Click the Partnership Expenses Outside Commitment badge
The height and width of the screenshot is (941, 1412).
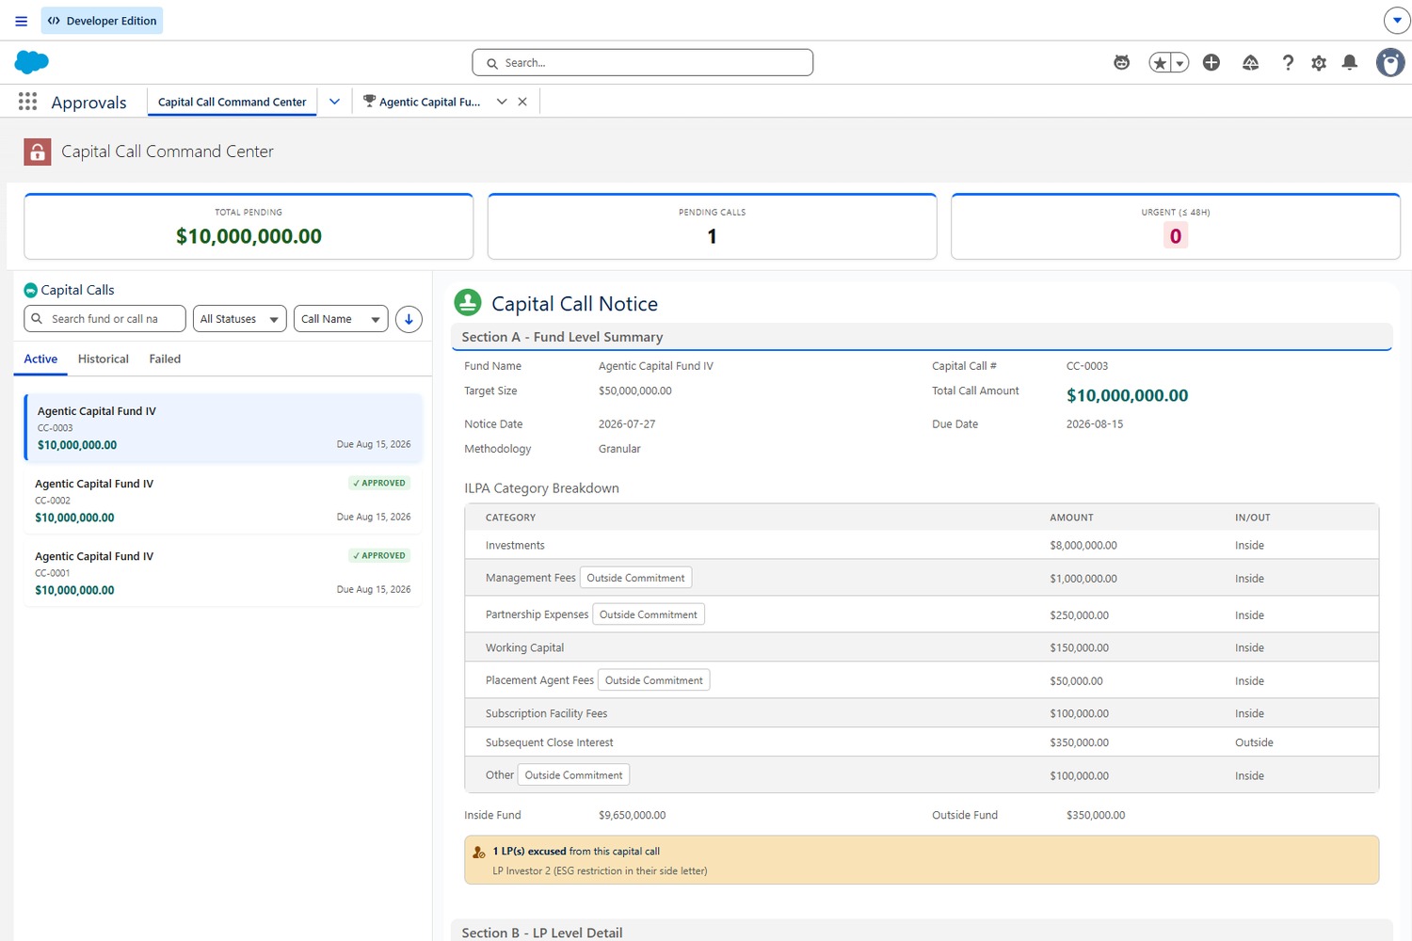(x=649, y=614)
